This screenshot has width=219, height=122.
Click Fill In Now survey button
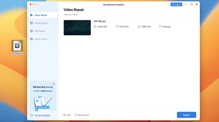coord(43,107)
